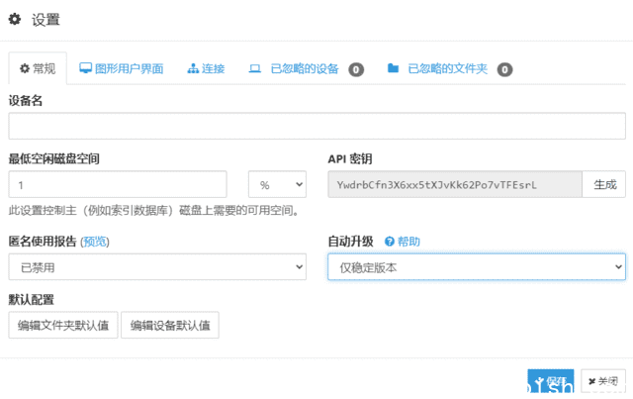Image resolution: width=633 pixels, height=399 pixels.
Task: Click the checkmark icon on 保存 button
Action: tap(539, 381)
